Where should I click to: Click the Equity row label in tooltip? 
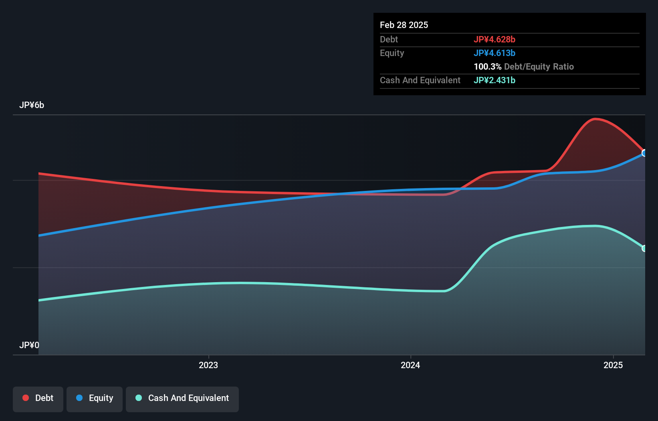point(392,53)
